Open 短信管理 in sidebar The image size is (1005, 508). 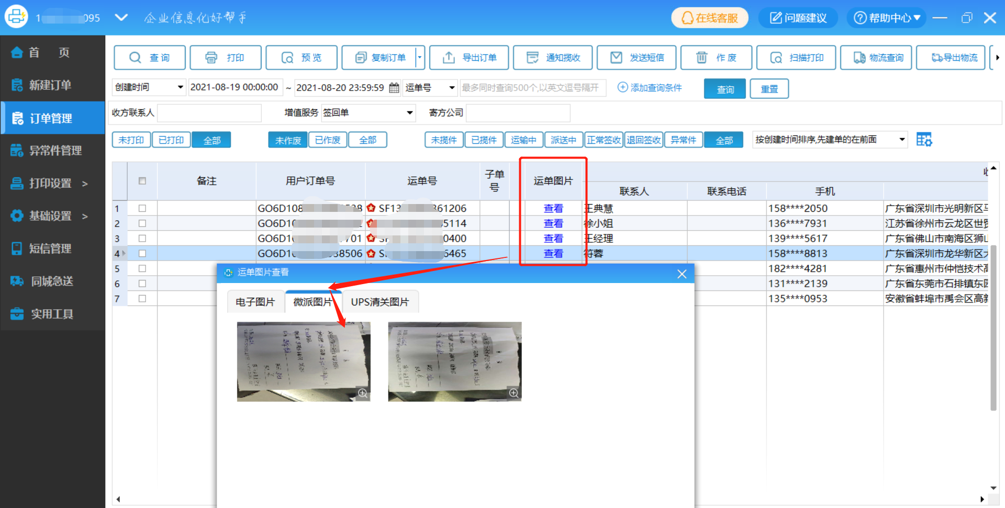click(x=52, y=249)
